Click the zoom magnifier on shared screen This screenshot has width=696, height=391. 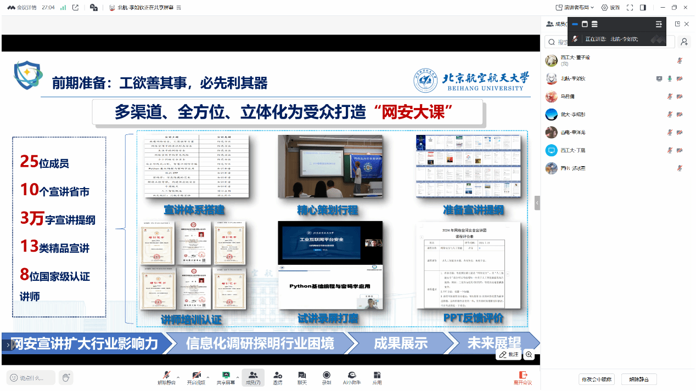point(529,355)
